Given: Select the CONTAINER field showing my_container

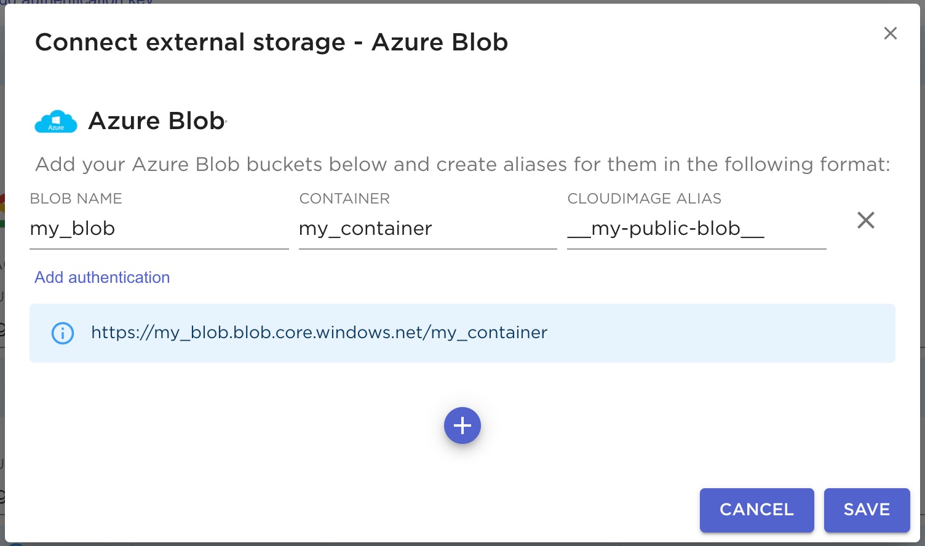Looking at the screenshot, I should (x=427, y=229).
